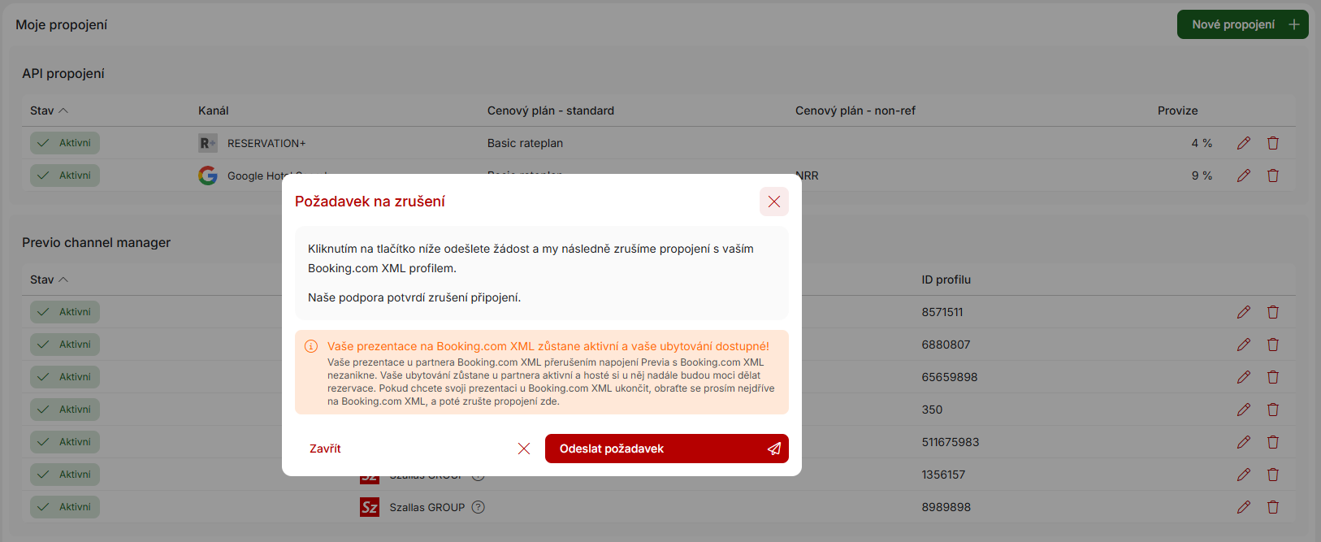Screen dimensions: 1321x542
Task: Edit the Google Hotel connection with 9 % commission
Action: [1243, 176]
